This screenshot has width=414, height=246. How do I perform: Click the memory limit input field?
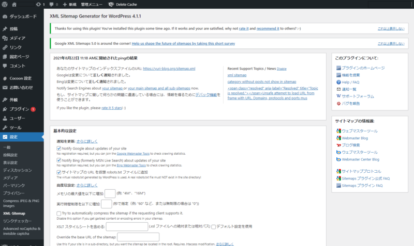pyautogui.click(x=110, y=193)
